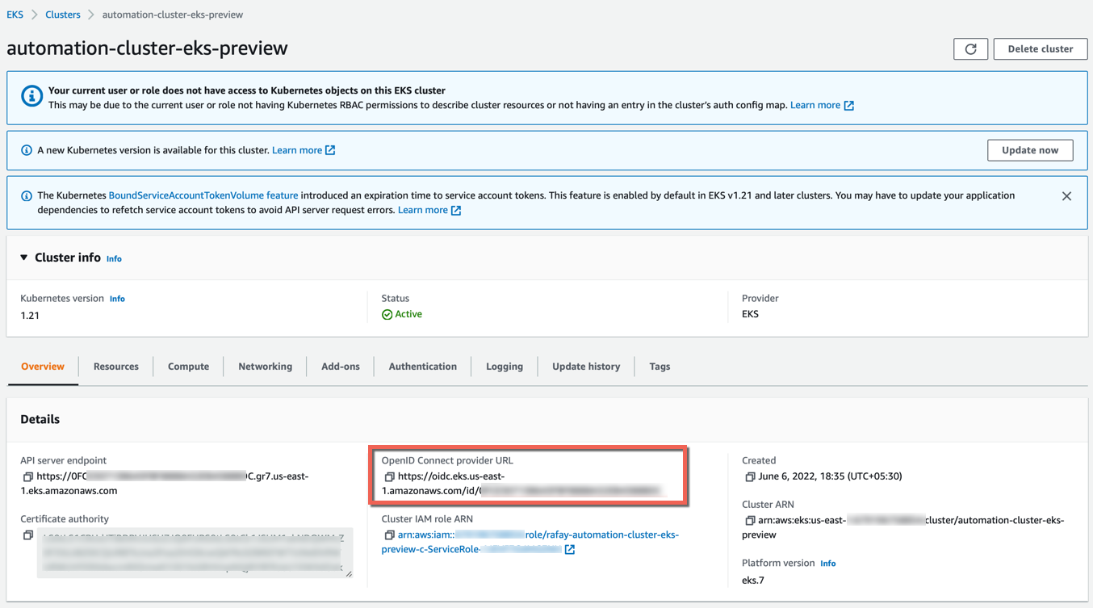Open Info link next to Cluster info
Screen dimensions: 1093x608
[114, 259]
